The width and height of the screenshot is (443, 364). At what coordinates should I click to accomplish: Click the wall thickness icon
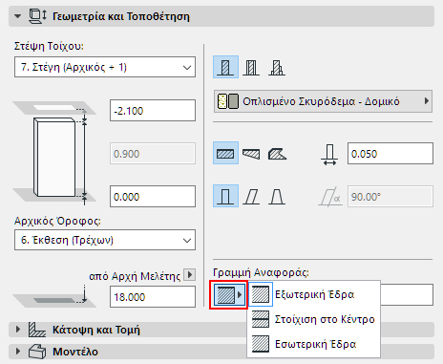tap(329, 154)
